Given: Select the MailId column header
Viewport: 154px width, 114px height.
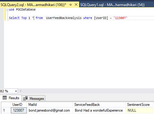Looking at the screenshot, I should 50,105.
